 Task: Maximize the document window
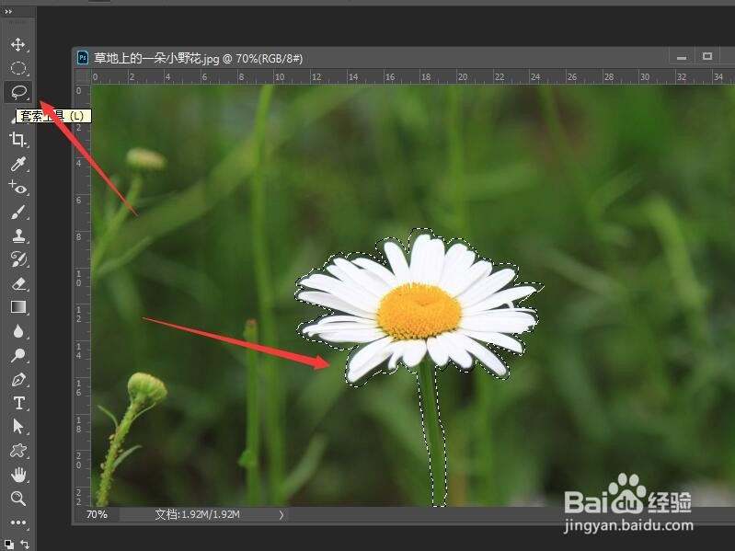click(x=706, y=57)
